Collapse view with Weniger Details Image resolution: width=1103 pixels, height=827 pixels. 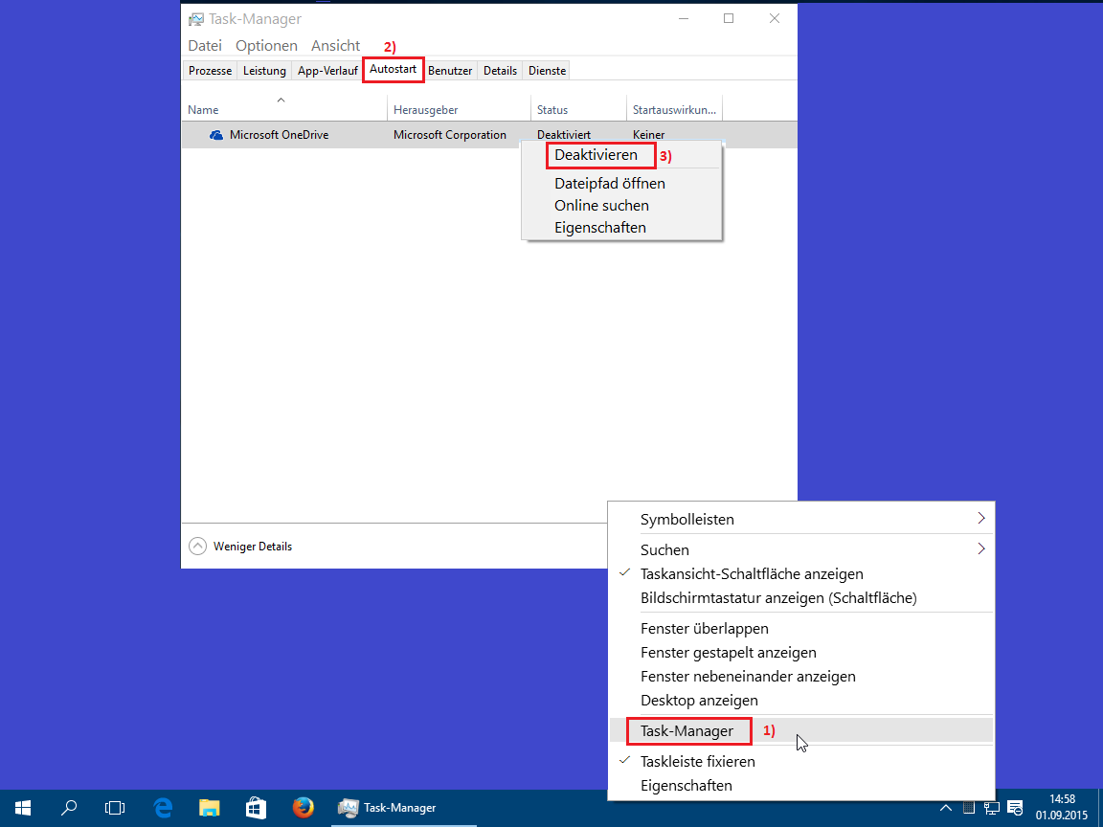240,547
